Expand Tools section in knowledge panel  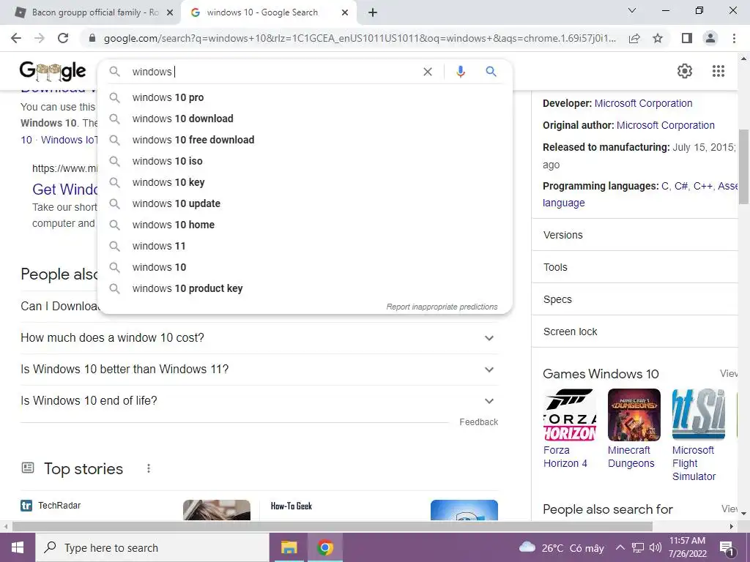[x=635, y=267]
